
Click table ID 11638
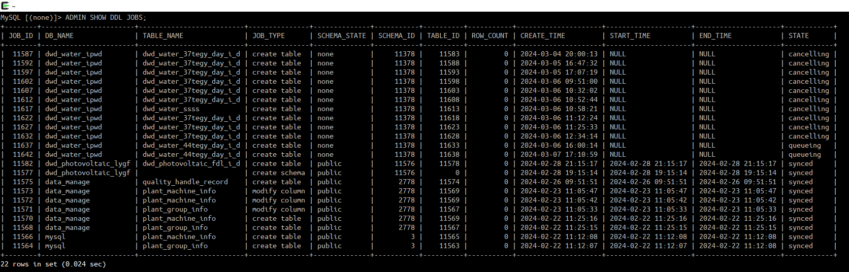(449, 155)
